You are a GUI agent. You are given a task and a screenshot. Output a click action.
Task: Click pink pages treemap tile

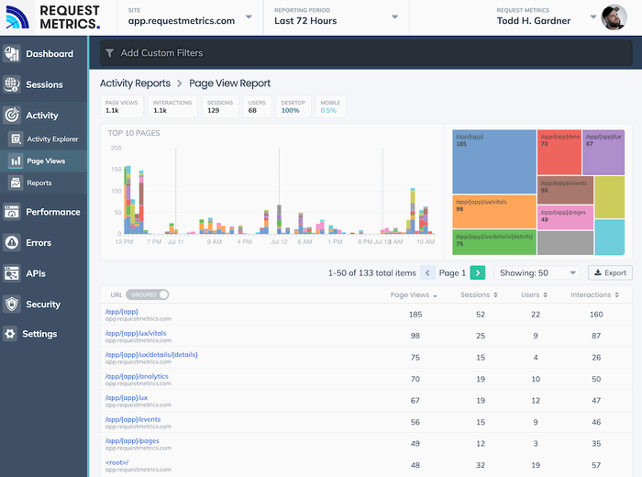coord(565,217)
